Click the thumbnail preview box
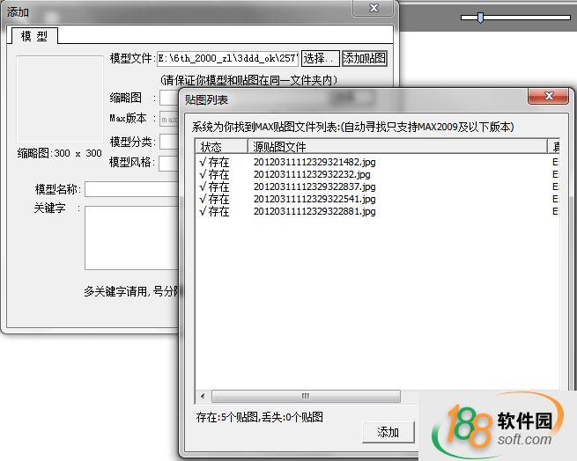577x461 pixels. pos(60,99)
